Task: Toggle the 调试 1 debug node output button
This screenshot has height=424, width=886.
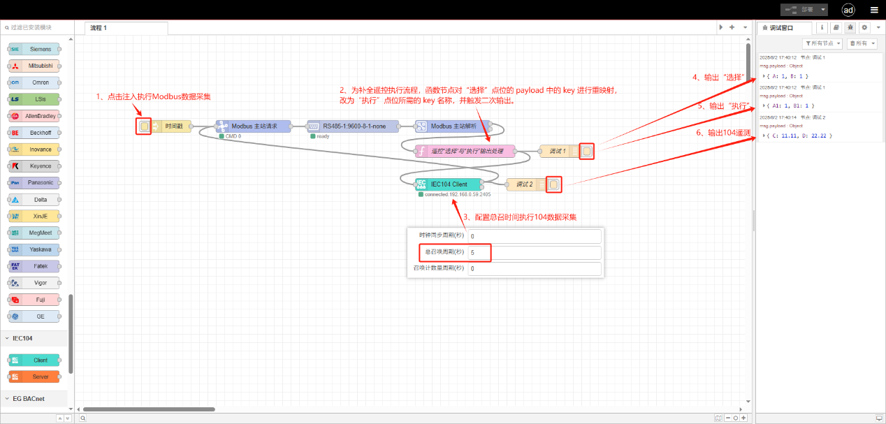Action: pyautogui.click(x=587, y=151)
